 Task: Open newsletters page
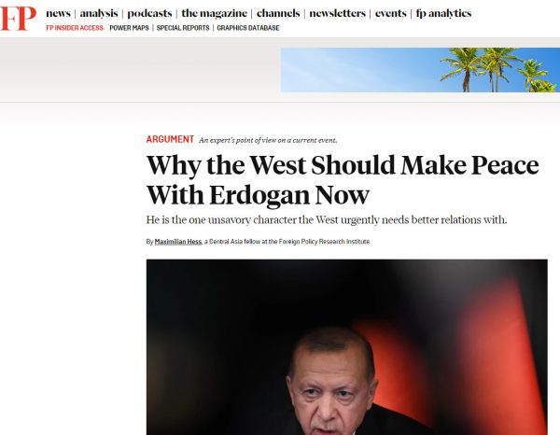[337, 13]
